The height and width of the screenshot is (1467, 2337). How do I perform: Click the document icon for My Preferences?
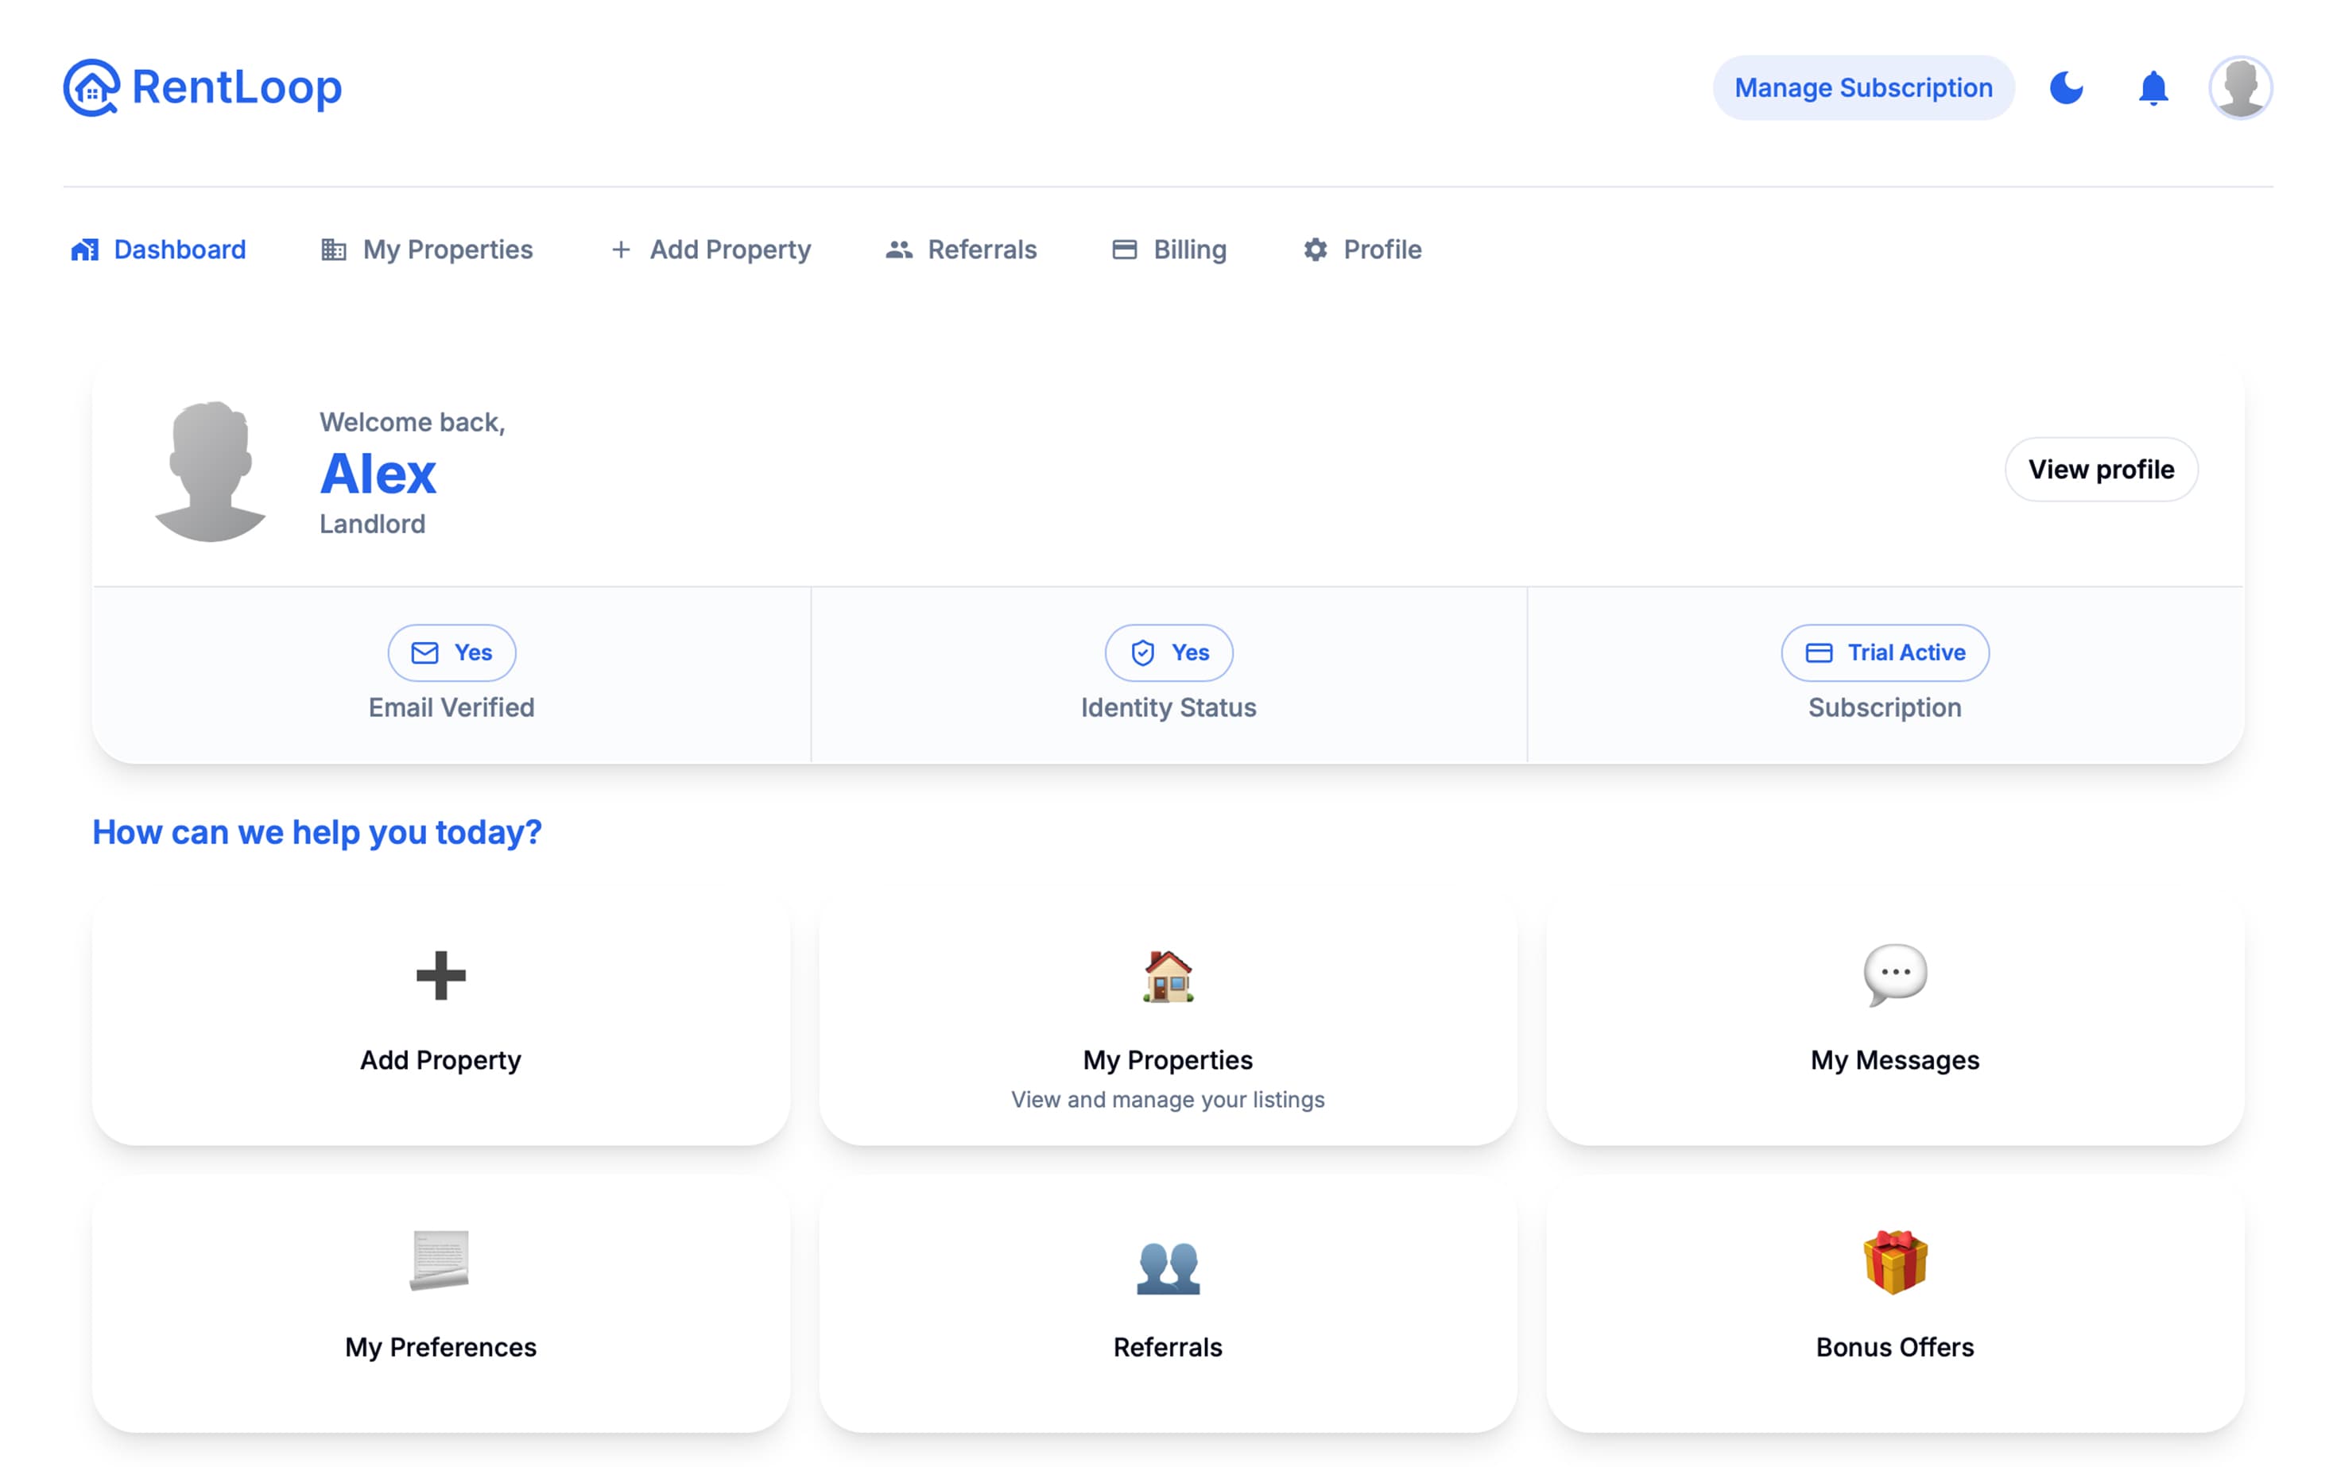coord(440,1264)
